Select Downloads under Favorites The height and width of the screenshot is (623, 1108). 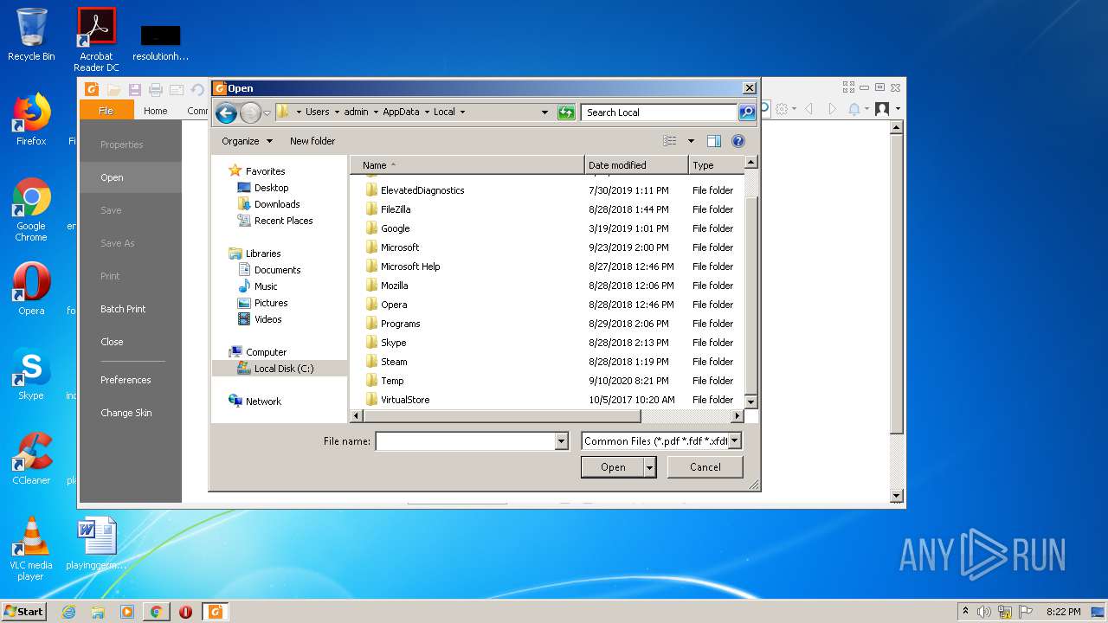277,204
